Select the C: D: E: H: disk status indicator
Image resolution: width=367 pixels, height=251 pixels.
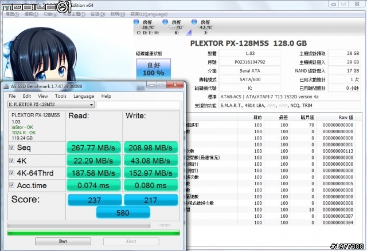point(147,27)
